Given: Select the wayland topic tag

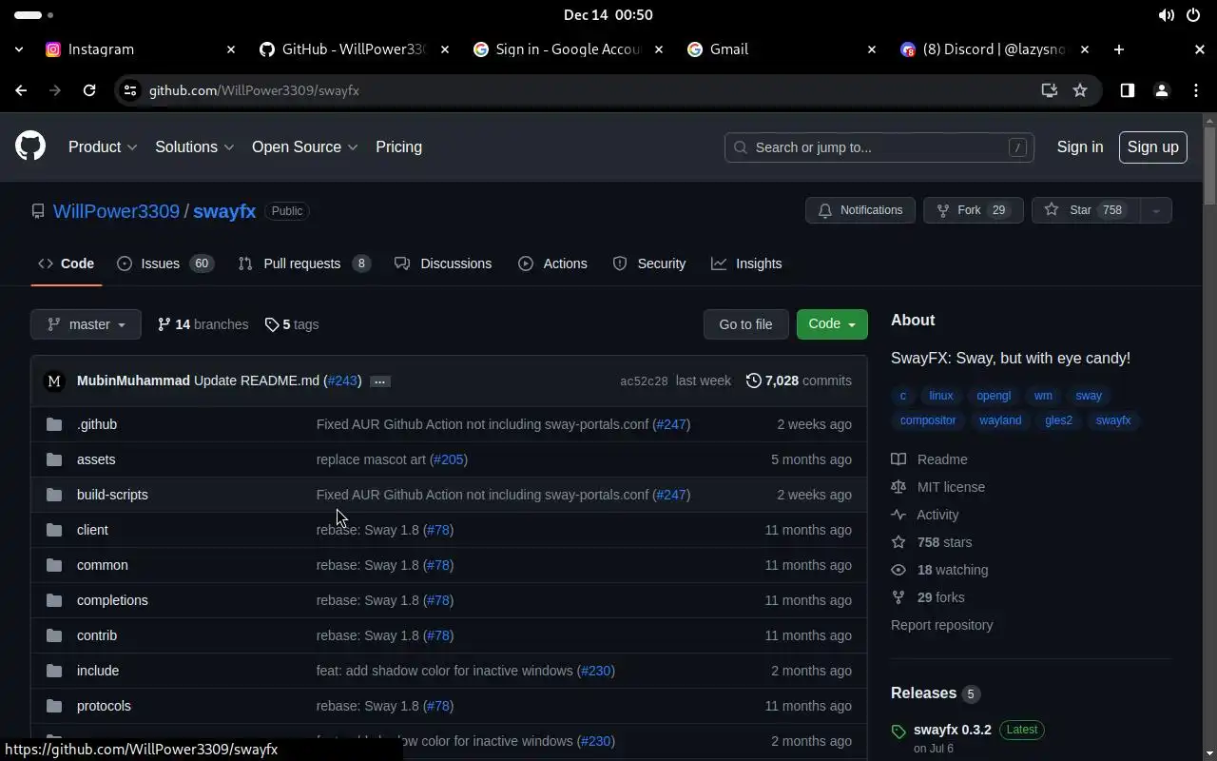Looking at the screenshot, I should coord(1000,420).
